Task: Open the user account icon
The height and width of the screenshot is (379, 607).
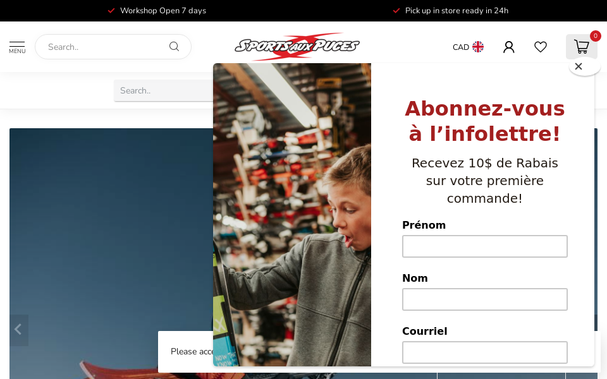Action: pyautogui.click(x=508, y=47)
